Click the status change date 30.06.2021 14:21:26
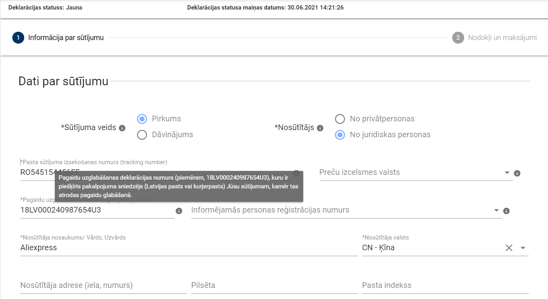This screenshot has width=548, height=299. (x=316, y=7)
